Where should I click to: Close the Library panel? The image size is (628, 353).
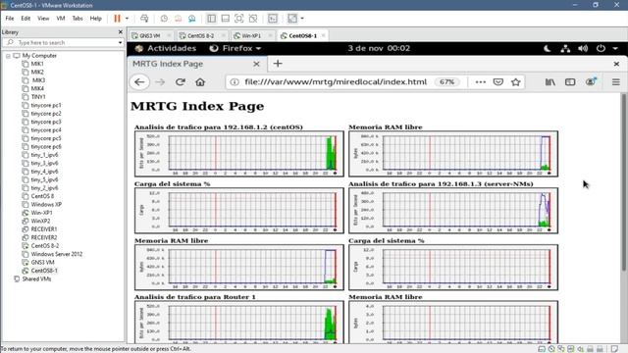(x=120, y=32)
